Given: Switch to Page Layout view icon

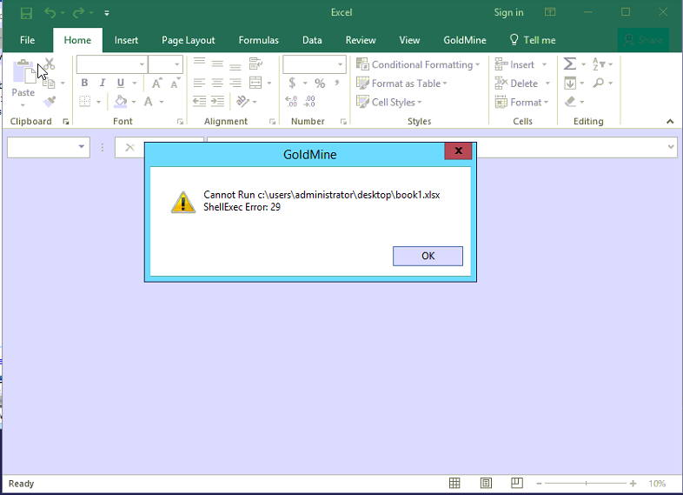Looking at the screenshot, I should click(486, 484).
